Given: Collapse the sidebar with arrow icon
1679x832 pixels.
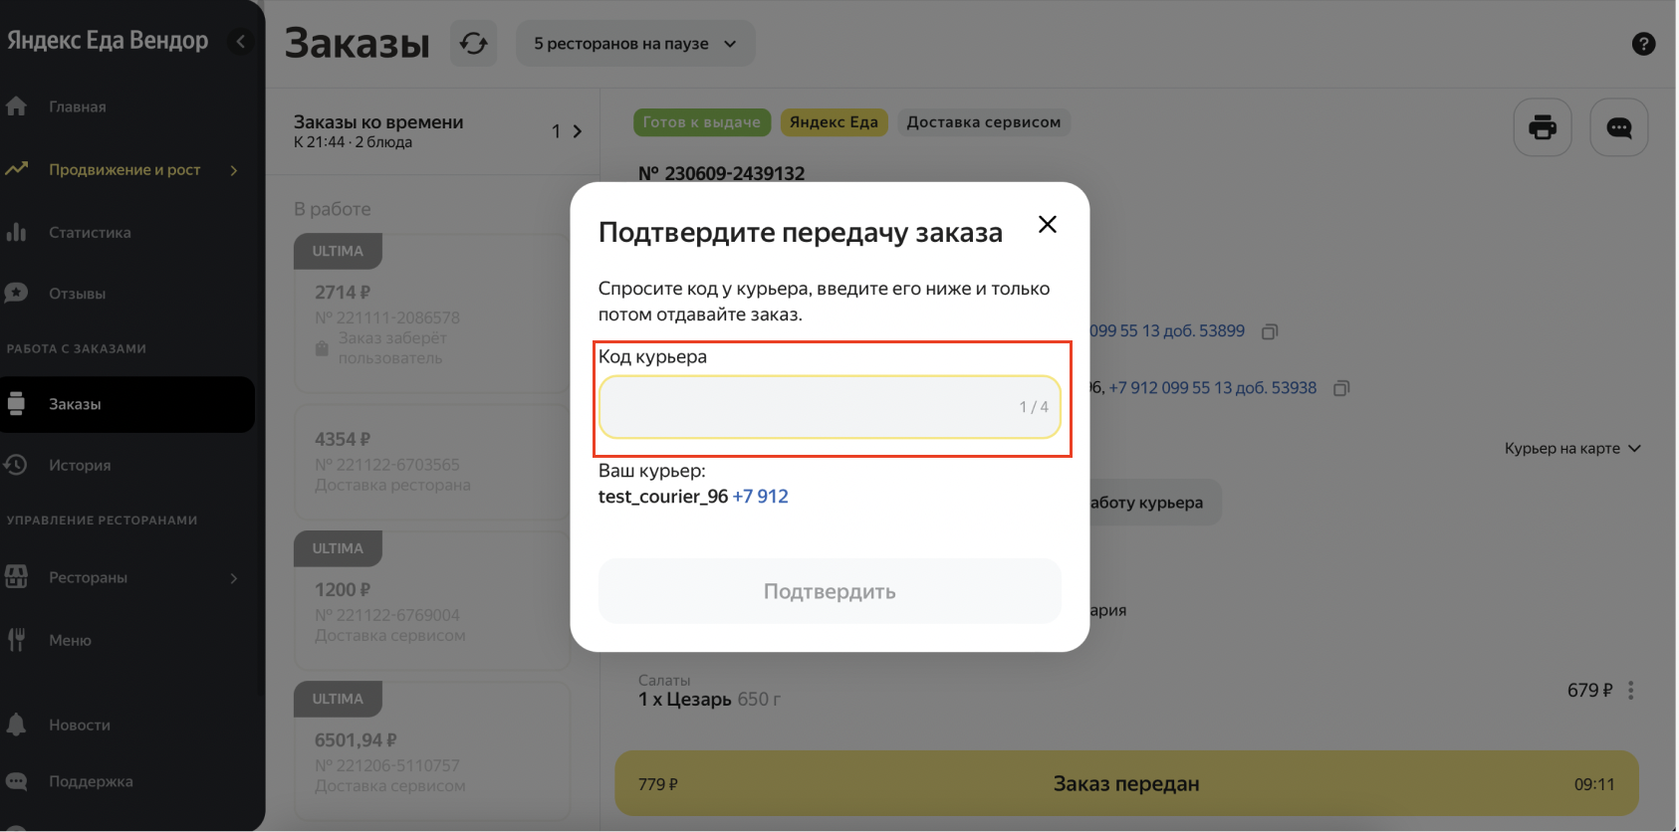Looking at the screenshot, I should point(240,42).
